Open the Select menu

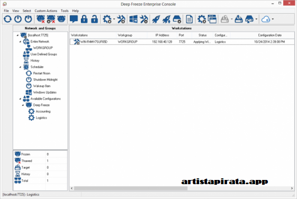pyautogui.click(x=26, y=11)
